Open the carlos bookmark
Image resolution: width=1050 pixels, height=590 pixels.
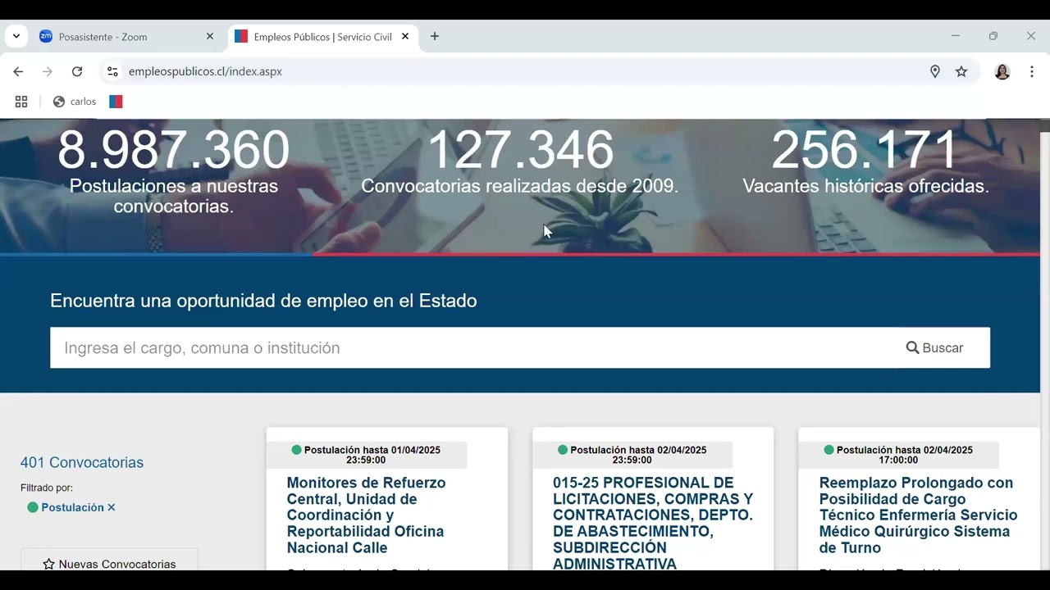point(75,102)
